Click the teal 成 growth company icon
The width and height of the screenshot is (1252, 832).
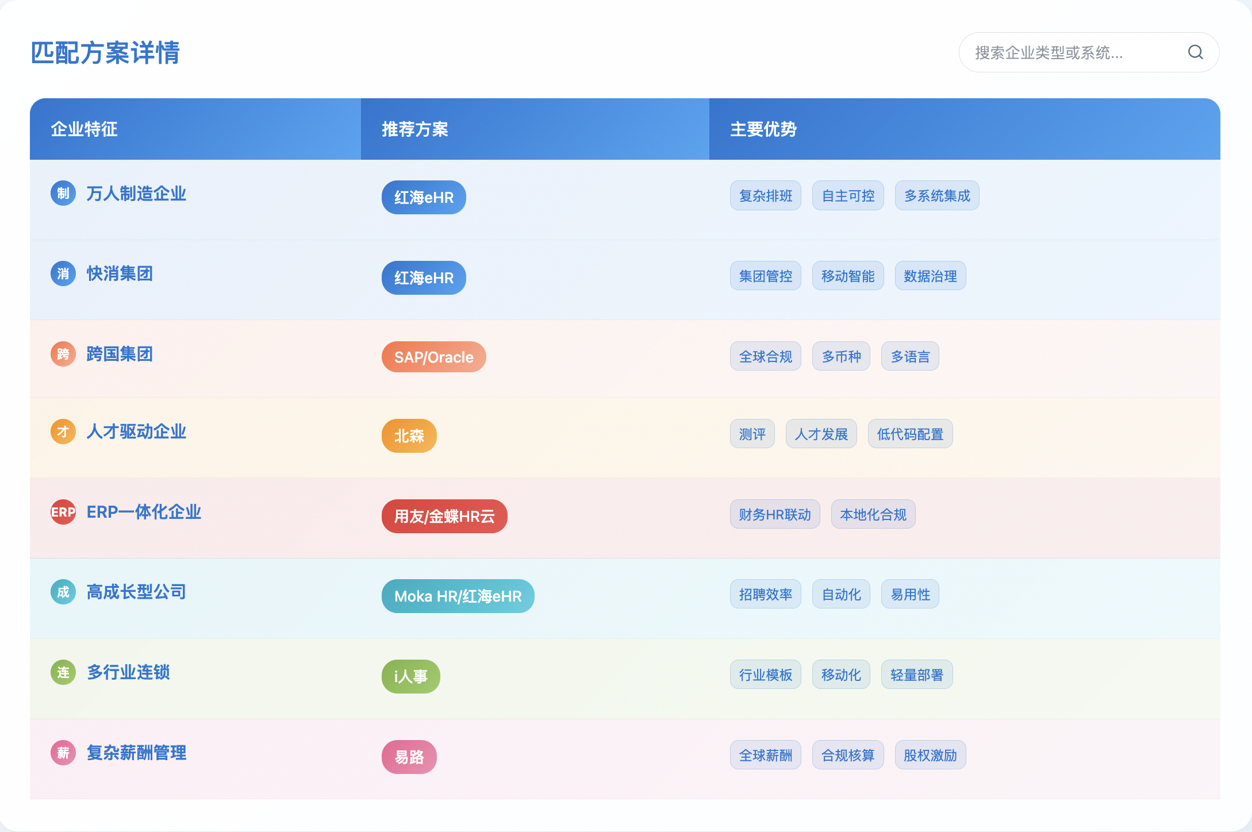point(63,592)
